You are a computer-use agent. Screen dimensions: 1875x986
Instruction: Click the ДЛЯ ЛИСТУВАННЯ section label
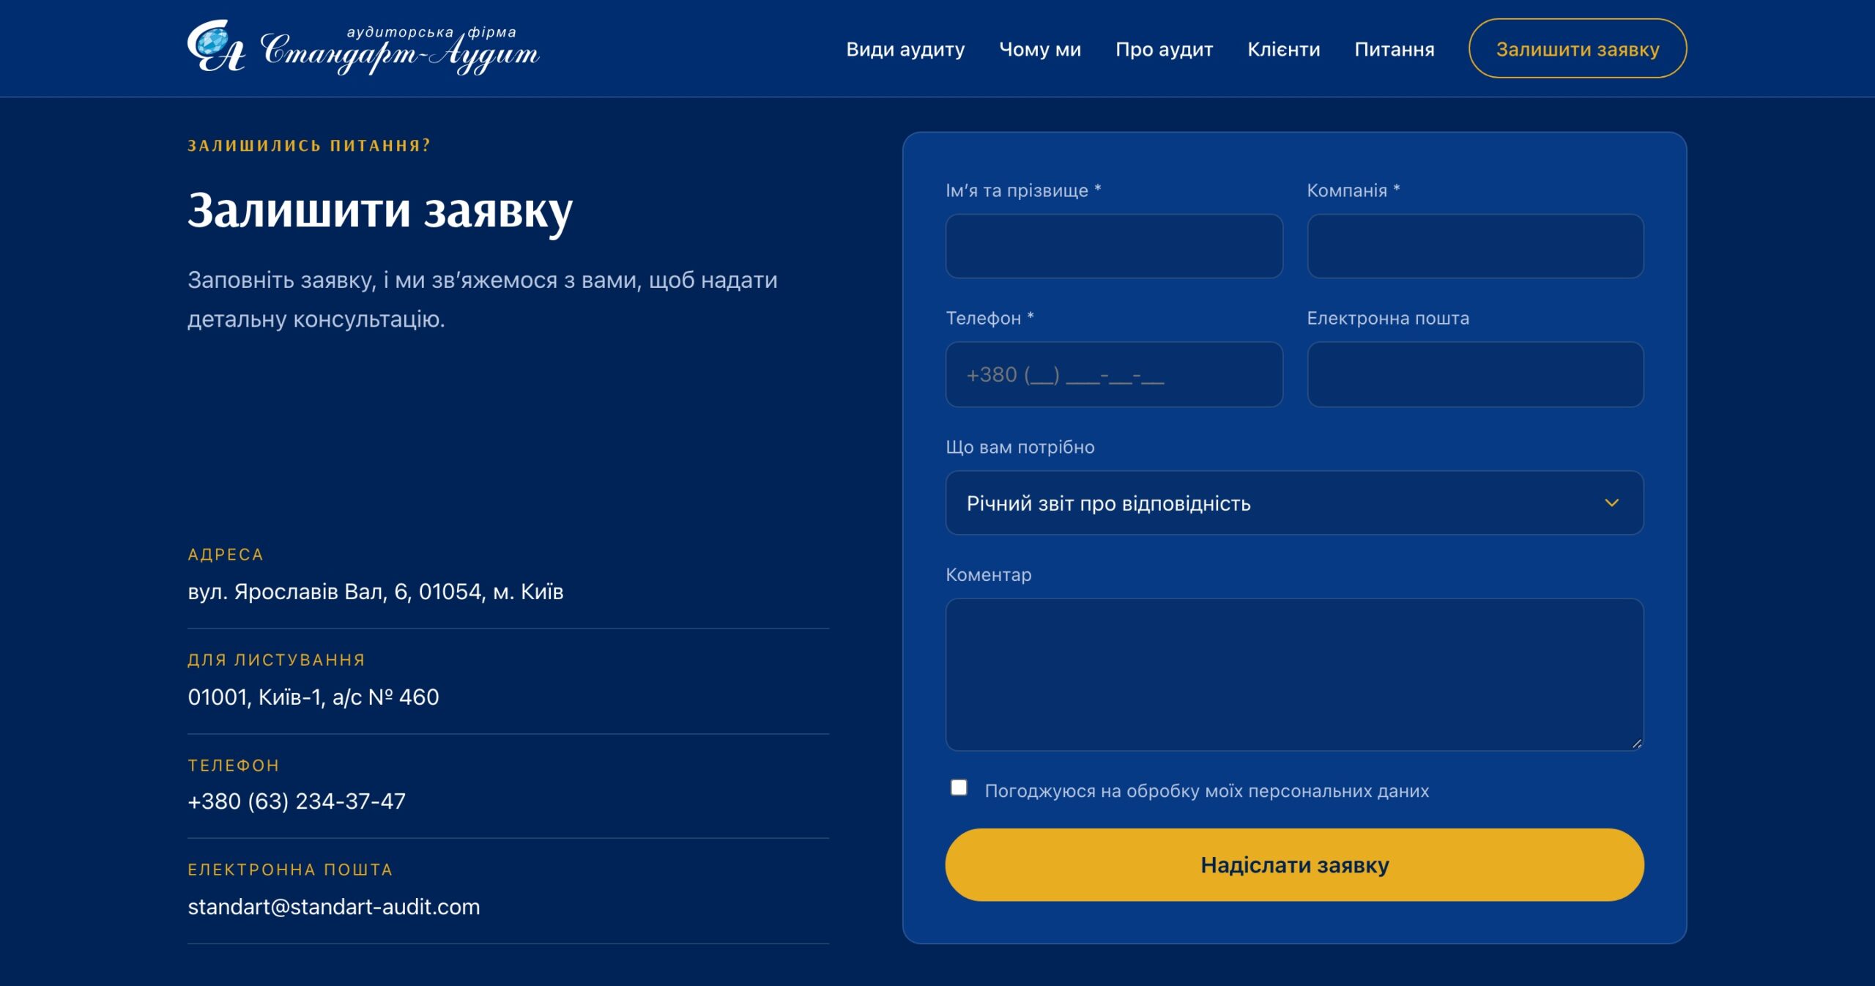tap(277, 660)
